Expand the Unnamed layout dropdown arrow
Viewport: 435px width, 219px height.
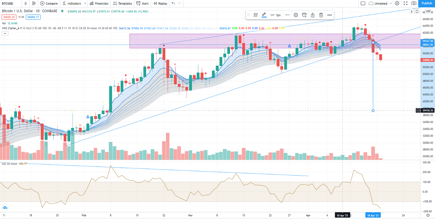click(391, 3)
